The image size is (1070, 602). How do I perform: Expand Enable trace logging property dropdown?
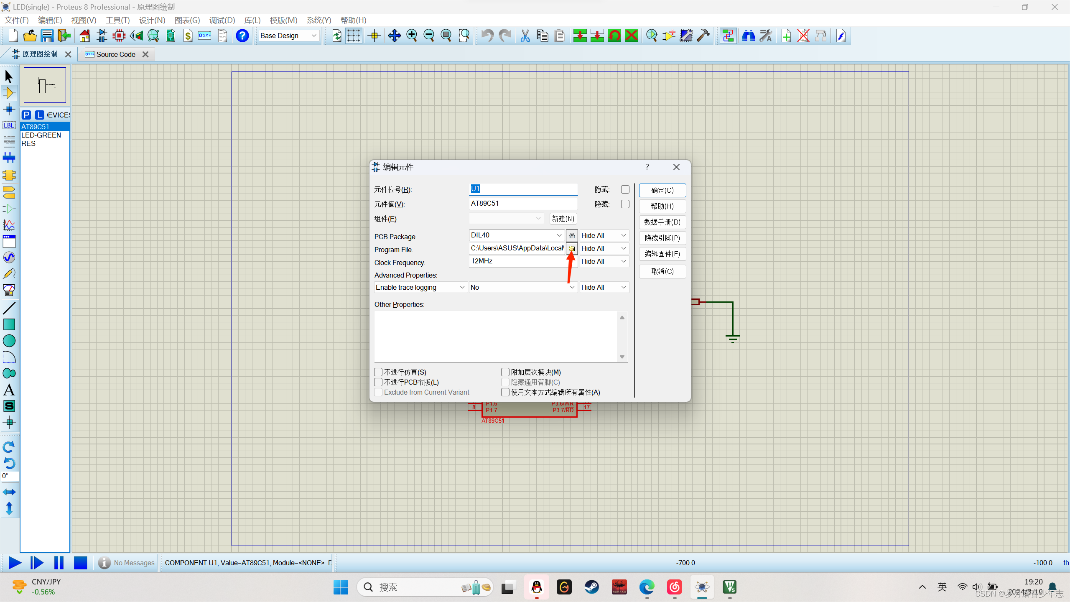click(x=420, y=288)
